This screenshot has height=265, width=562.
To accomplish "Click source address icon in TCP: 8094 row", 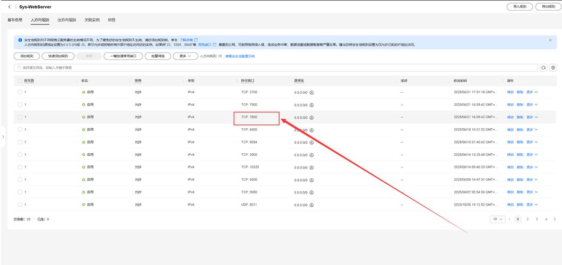I will 312,142.
